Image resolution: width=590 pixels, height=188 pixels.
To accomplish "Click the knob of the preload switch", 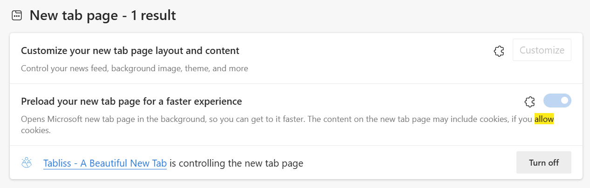I will click(x=564, y=101).
